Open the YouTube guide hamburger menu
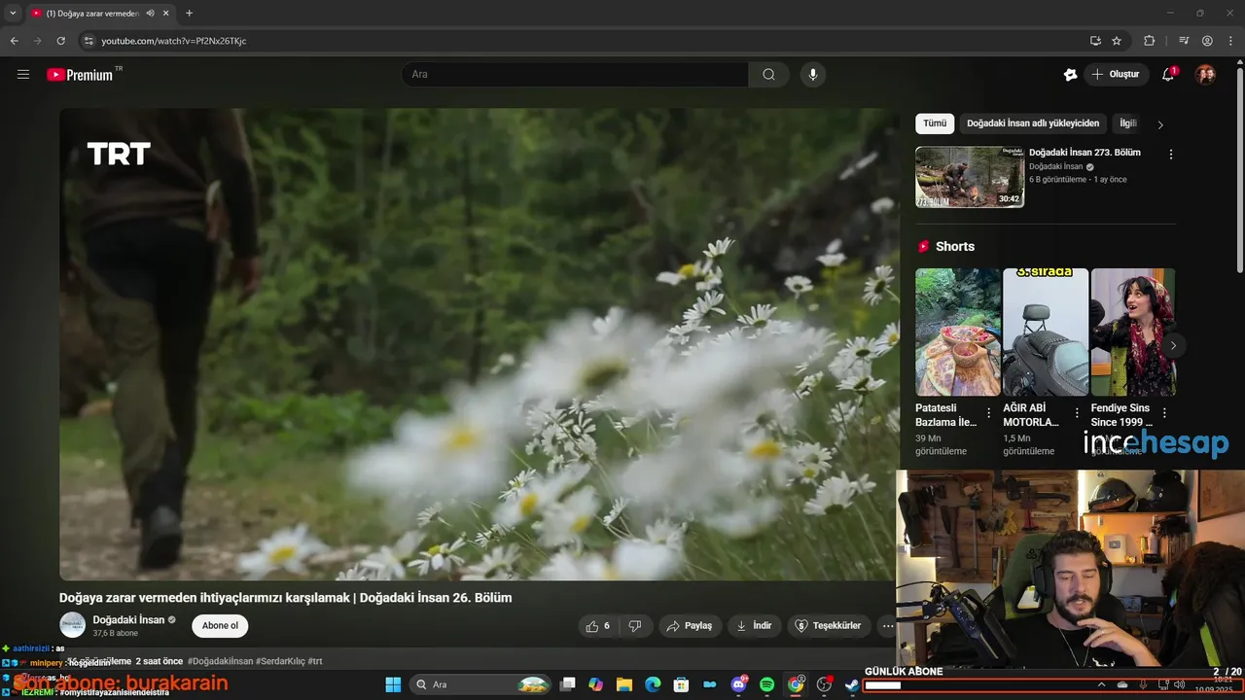This screenshot has width=1245, height=700. point(23,74)
